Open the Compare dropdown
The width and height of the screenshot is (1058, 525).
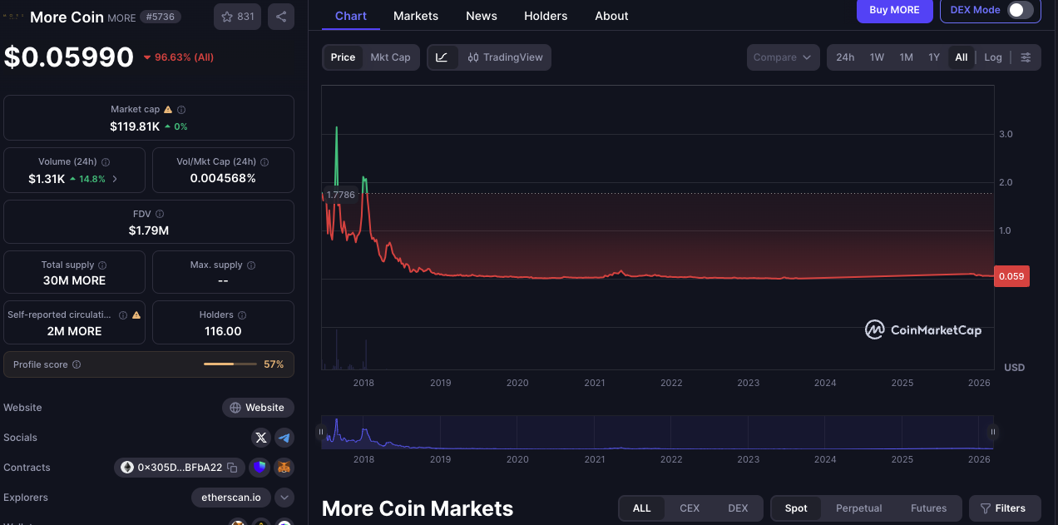782,57
